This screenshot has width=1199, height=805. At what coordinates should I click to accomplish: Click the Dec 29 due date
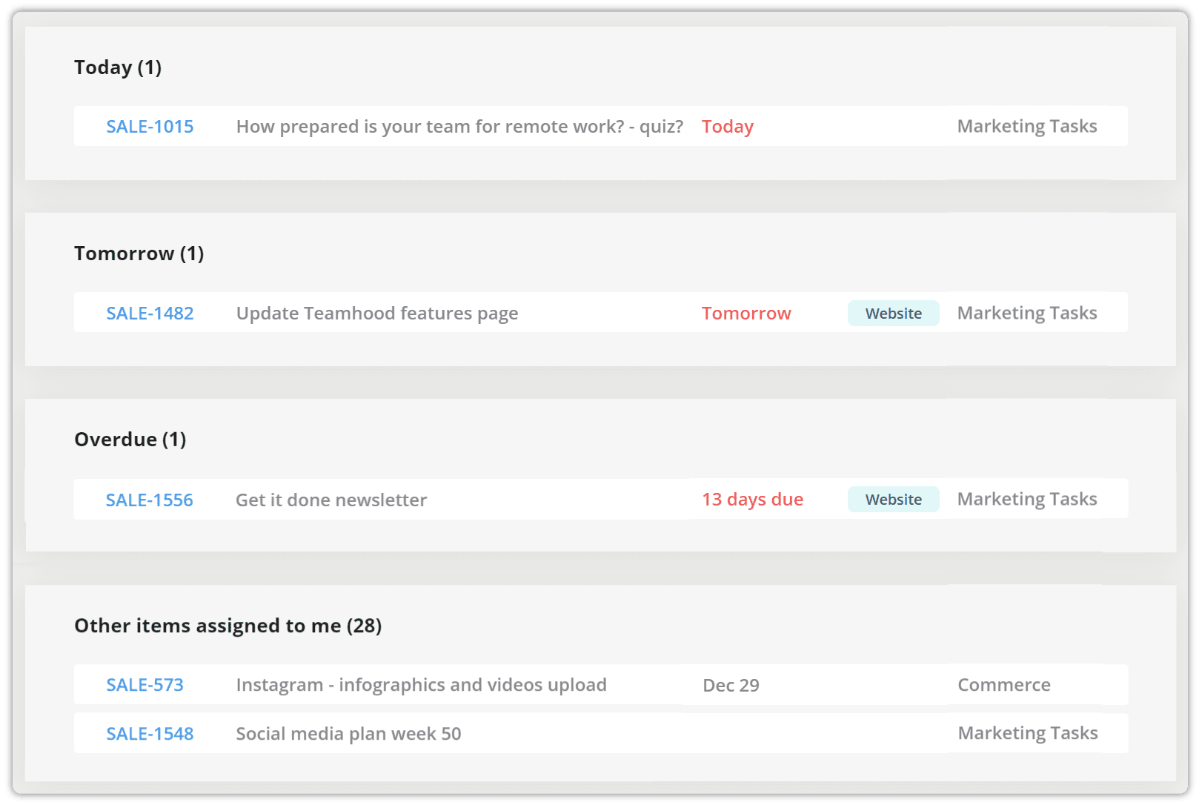point(731,686)
